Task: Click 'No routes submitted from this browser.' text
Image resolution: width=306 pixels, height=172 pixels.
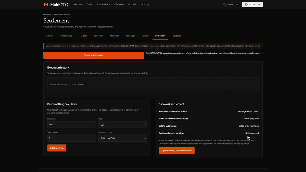Action: pos(67,84)
